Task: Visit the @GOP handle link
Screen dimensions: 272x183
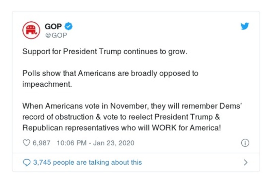Action: [56, 35]
